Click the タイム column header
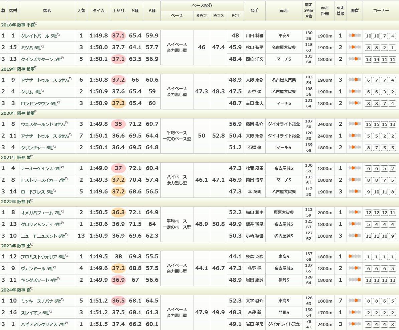399x330 pixels. coord(99,11)
